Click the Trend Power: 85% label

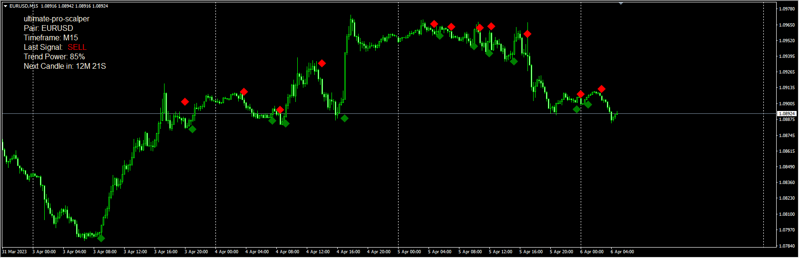point(54,57)
